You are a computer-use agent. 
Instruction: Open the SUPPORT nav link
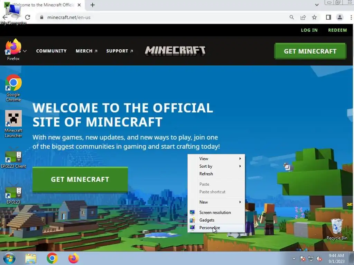coord(120,51)
